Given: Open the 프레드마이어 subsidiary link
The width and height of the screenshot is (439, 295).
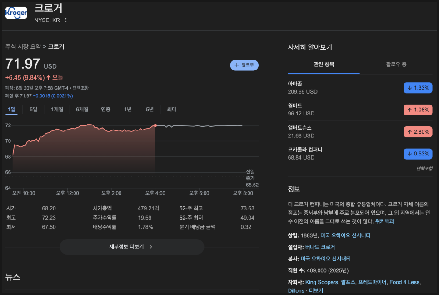Looking at the screenshot, I should [372, 282].
